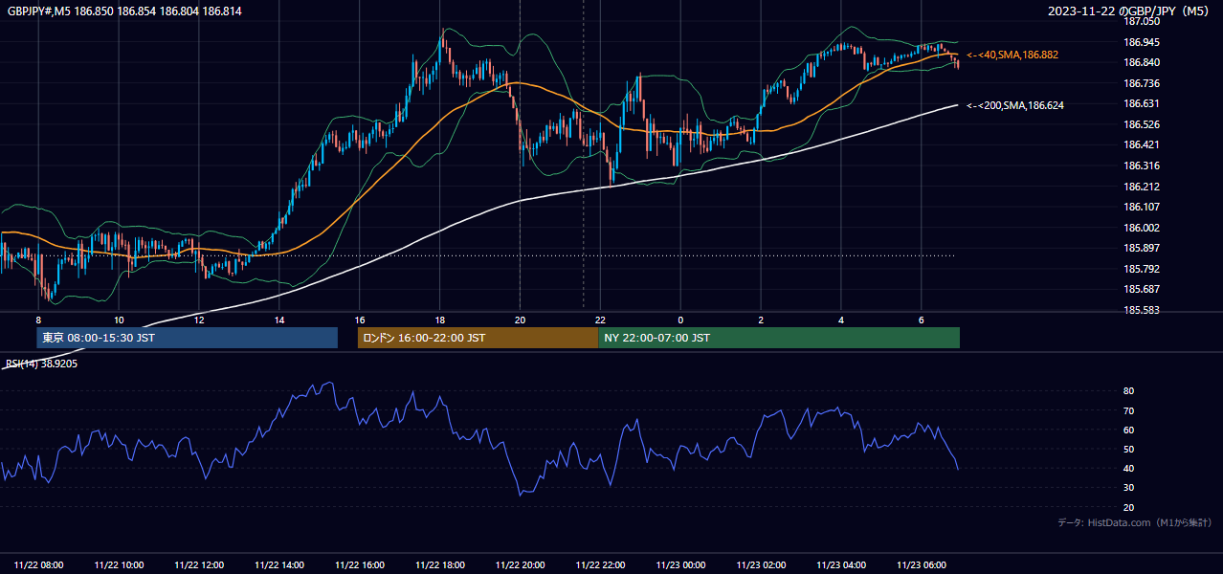This screenshot has width=1223, height=574.
Task: Click price axis label 187.050
Action: [x=1142, y=21]
